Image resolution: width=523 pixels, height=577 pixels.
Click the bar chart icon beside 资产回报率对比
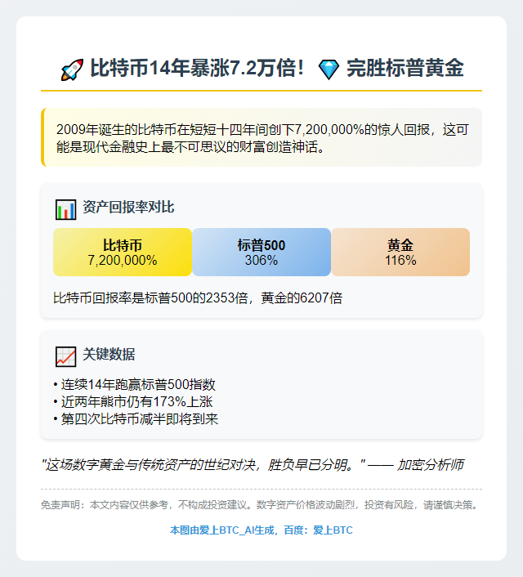pyautogui.click(x=66, y=209)
